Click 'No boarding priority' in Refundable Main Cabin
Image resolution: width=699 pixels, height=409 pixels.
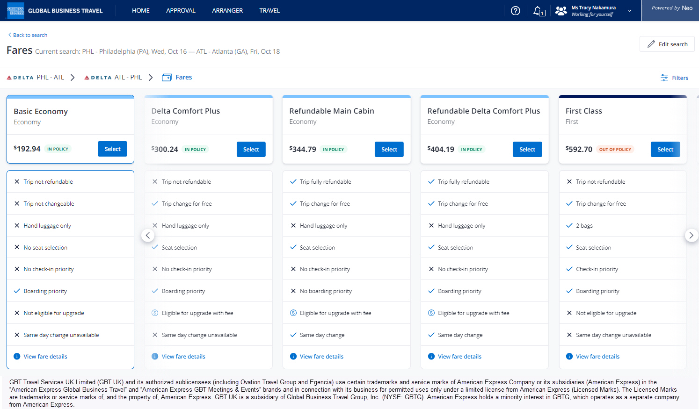[x=326, y=291]
